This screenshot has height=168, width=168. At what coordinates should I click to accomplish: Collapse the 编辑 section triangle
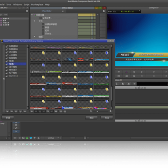point(35,36)
